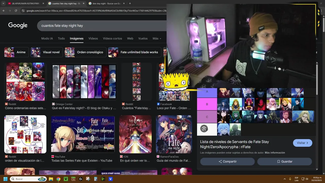Image resolution: width=325 pixels, height=183 pixels.
Task: Filter by Fate unlimited blade works chip
Action: [x=135, y=52]
